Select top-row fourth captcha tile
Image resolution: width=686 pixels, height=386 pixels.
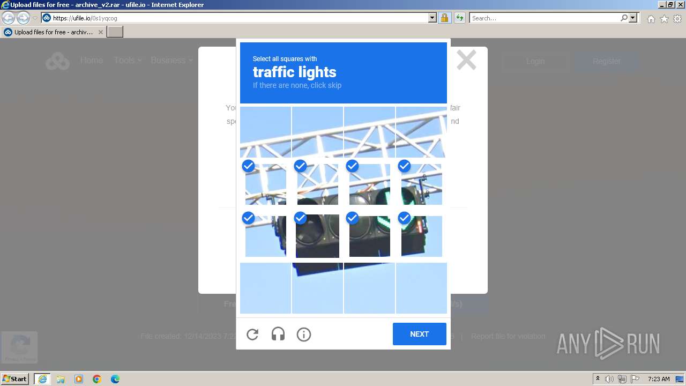coord(421,132)
